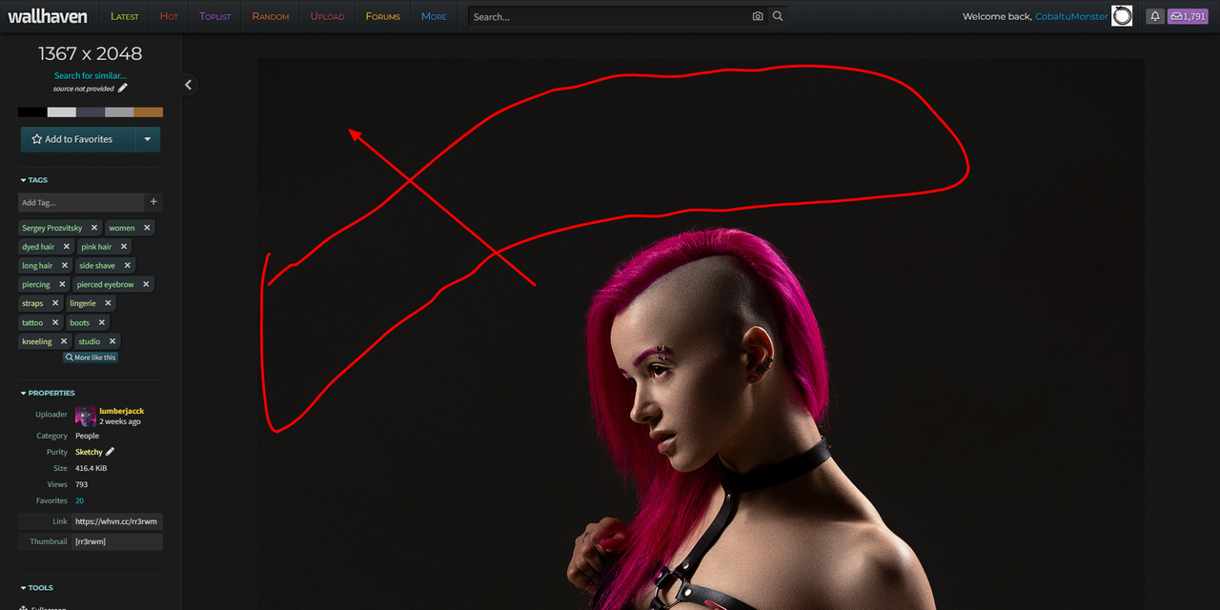The height and width of the screenshot is (610, 1220).
Task: Collapse the sidebar with the arrow
Action: click(188, 85)
